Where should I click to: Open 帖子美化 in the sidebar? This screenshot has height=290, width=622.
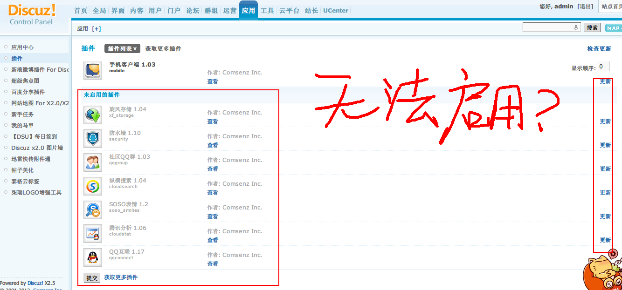[x=22, y=170]
